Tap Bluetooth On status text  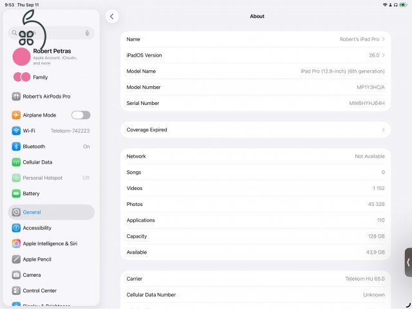[x=86, y=147]
